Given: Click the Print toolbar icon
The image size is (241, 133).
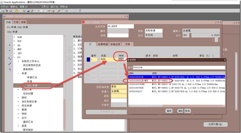Looking at the screenshot, I should coord(28,11).
